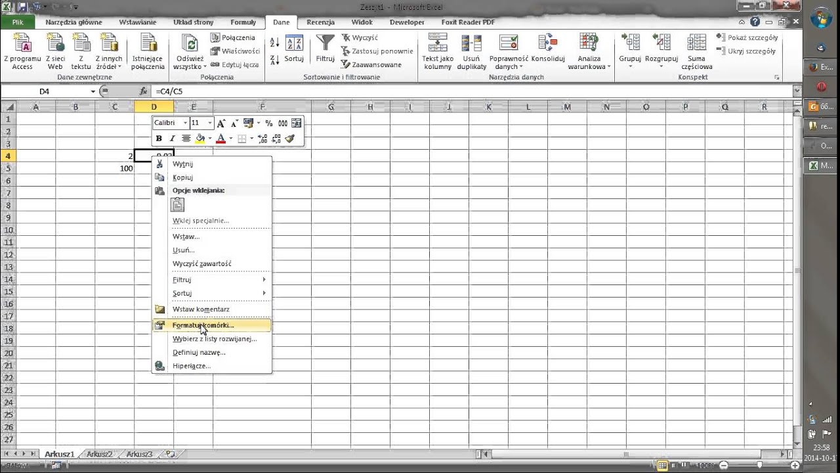Expand the Filtruj submenu in context menu

[212, 279]
